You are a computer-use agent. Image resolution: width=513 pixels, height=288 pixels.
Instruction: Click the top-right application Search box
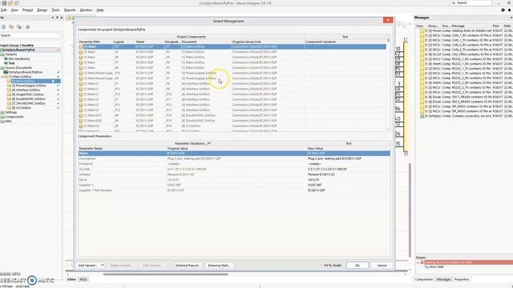471,3
